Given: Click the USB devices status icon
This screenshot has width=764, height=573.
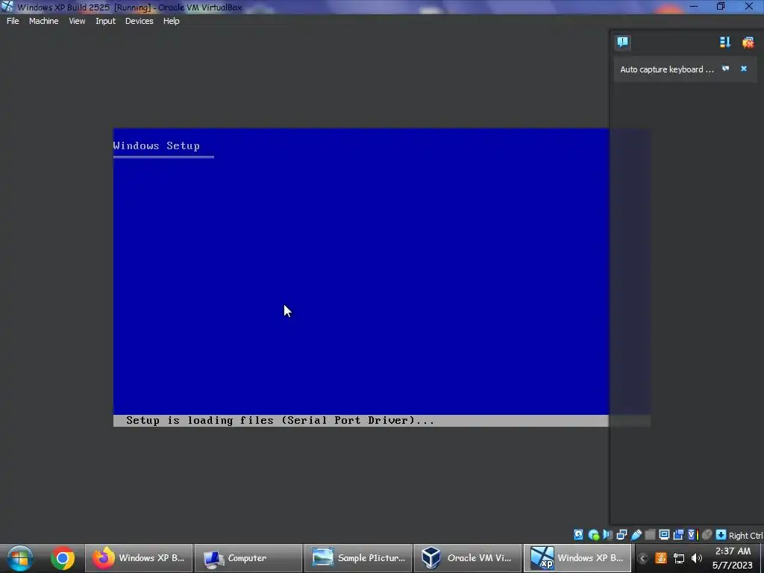Looking at the screenshot, I should (x=636, y=534).
